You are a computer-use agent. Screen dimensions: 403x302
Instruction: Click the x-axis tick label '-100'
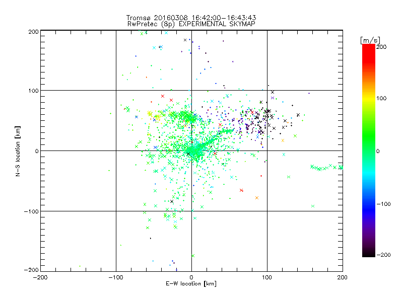pyautogui.click(x=116, y=277)
